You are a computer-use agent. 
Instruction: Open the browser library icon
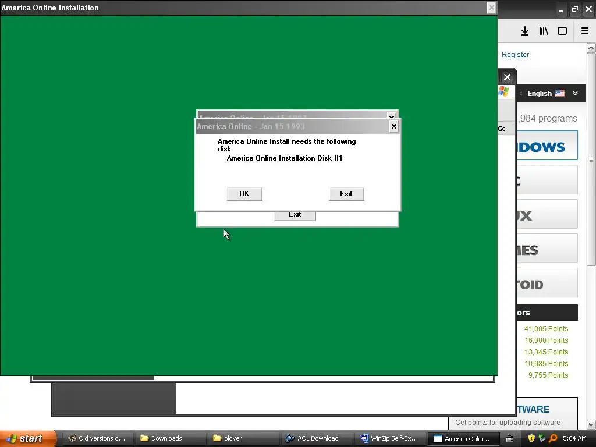544,31
